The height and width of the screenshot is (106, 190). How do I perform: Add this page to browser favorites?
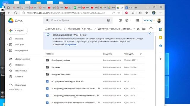tap(119, 13)
